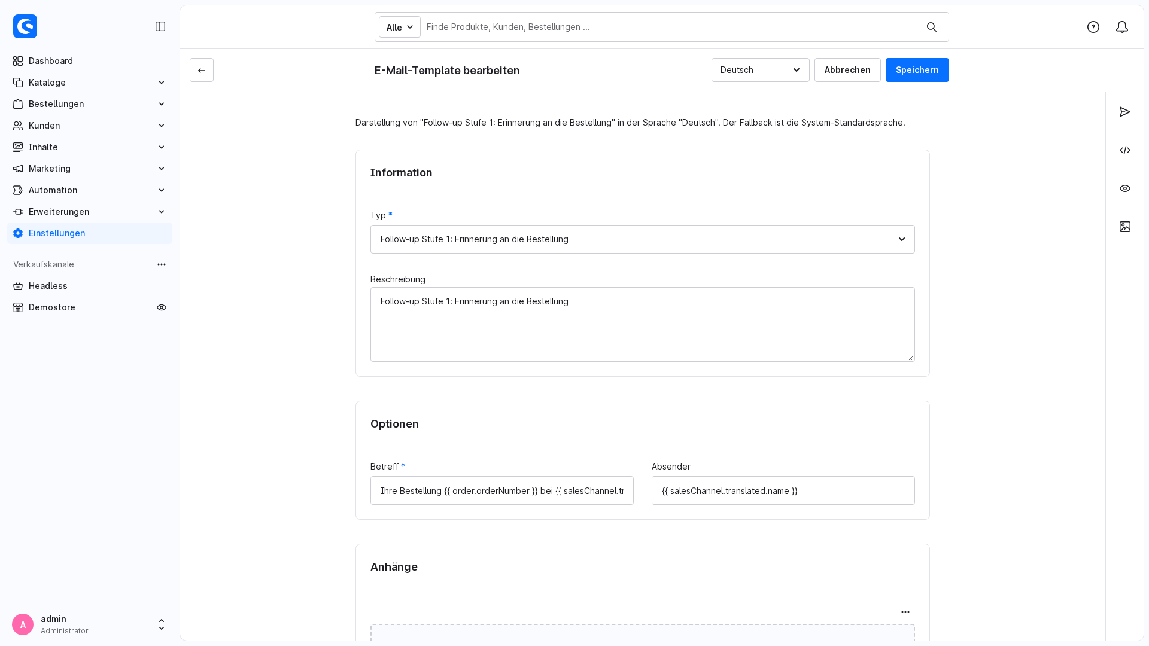
Task: Click the Abbrechen button
Action: [847, 70]
